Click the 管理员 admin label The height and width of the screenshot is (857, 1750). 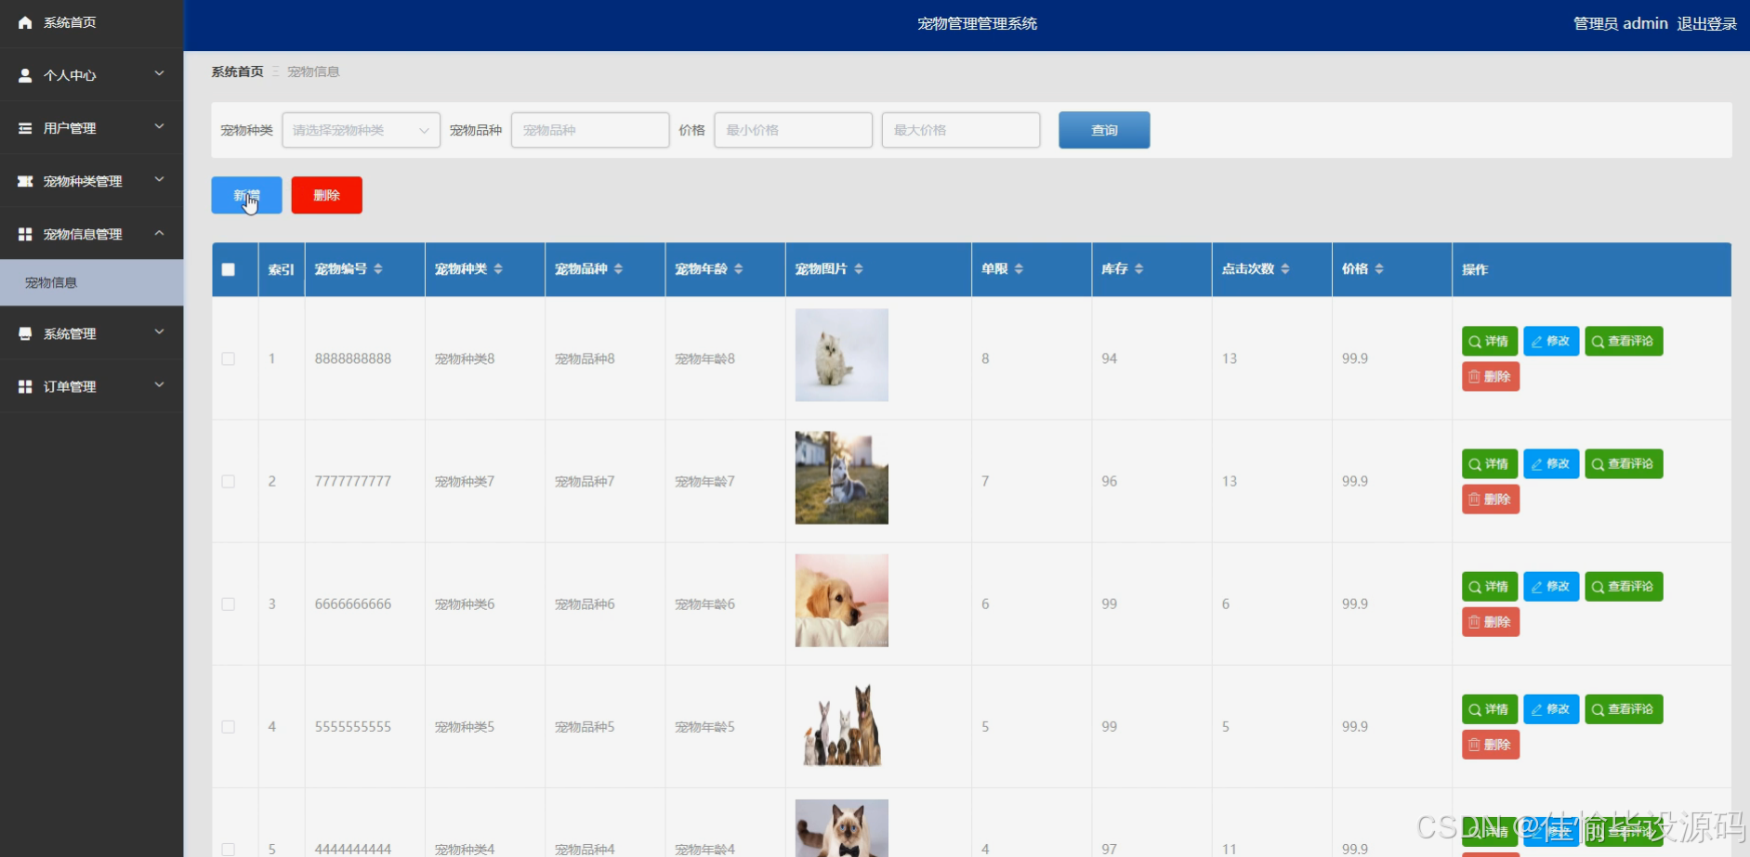coord(1620,24)
